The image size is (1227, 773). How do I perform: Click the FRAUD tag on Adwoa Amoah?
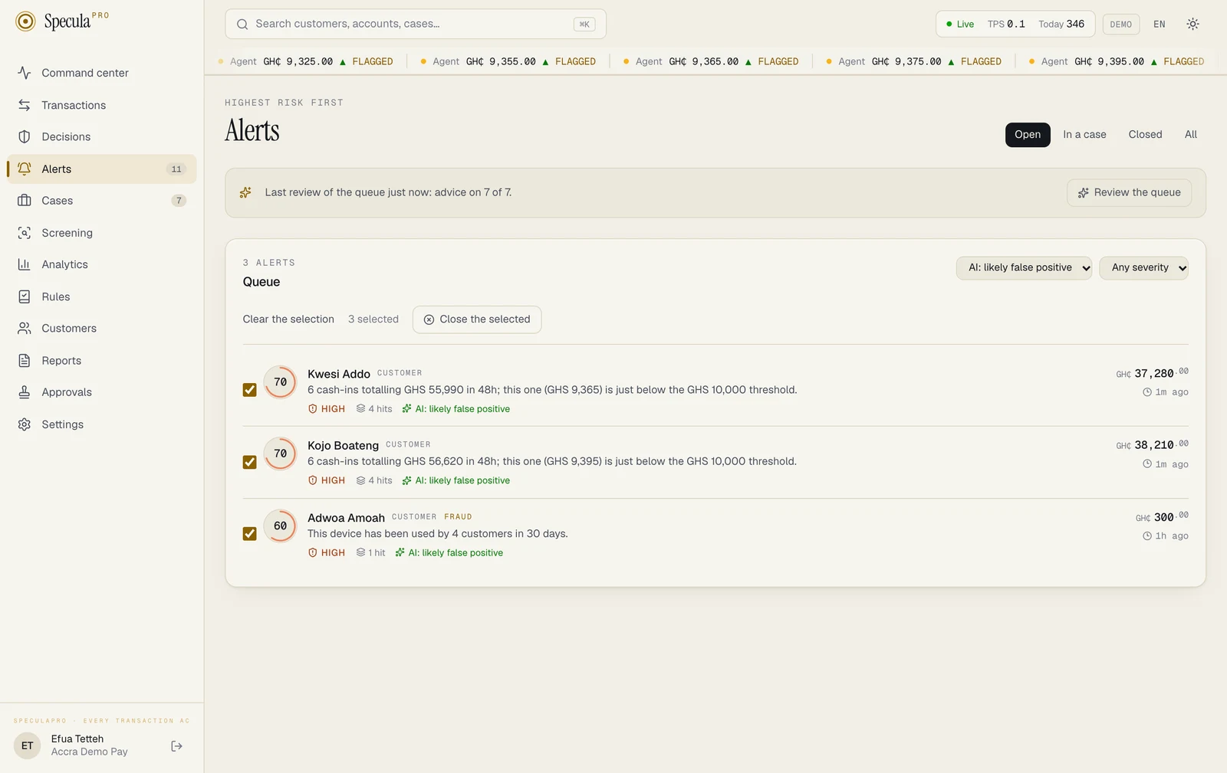[x=458, y=517]
